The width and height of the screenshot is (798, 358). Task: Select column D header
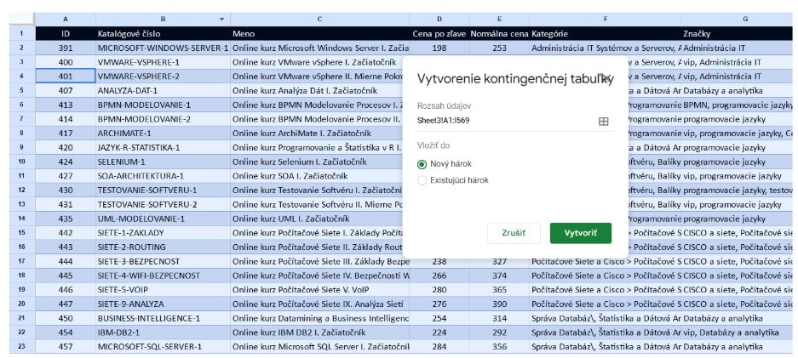(x=439, y=20)
